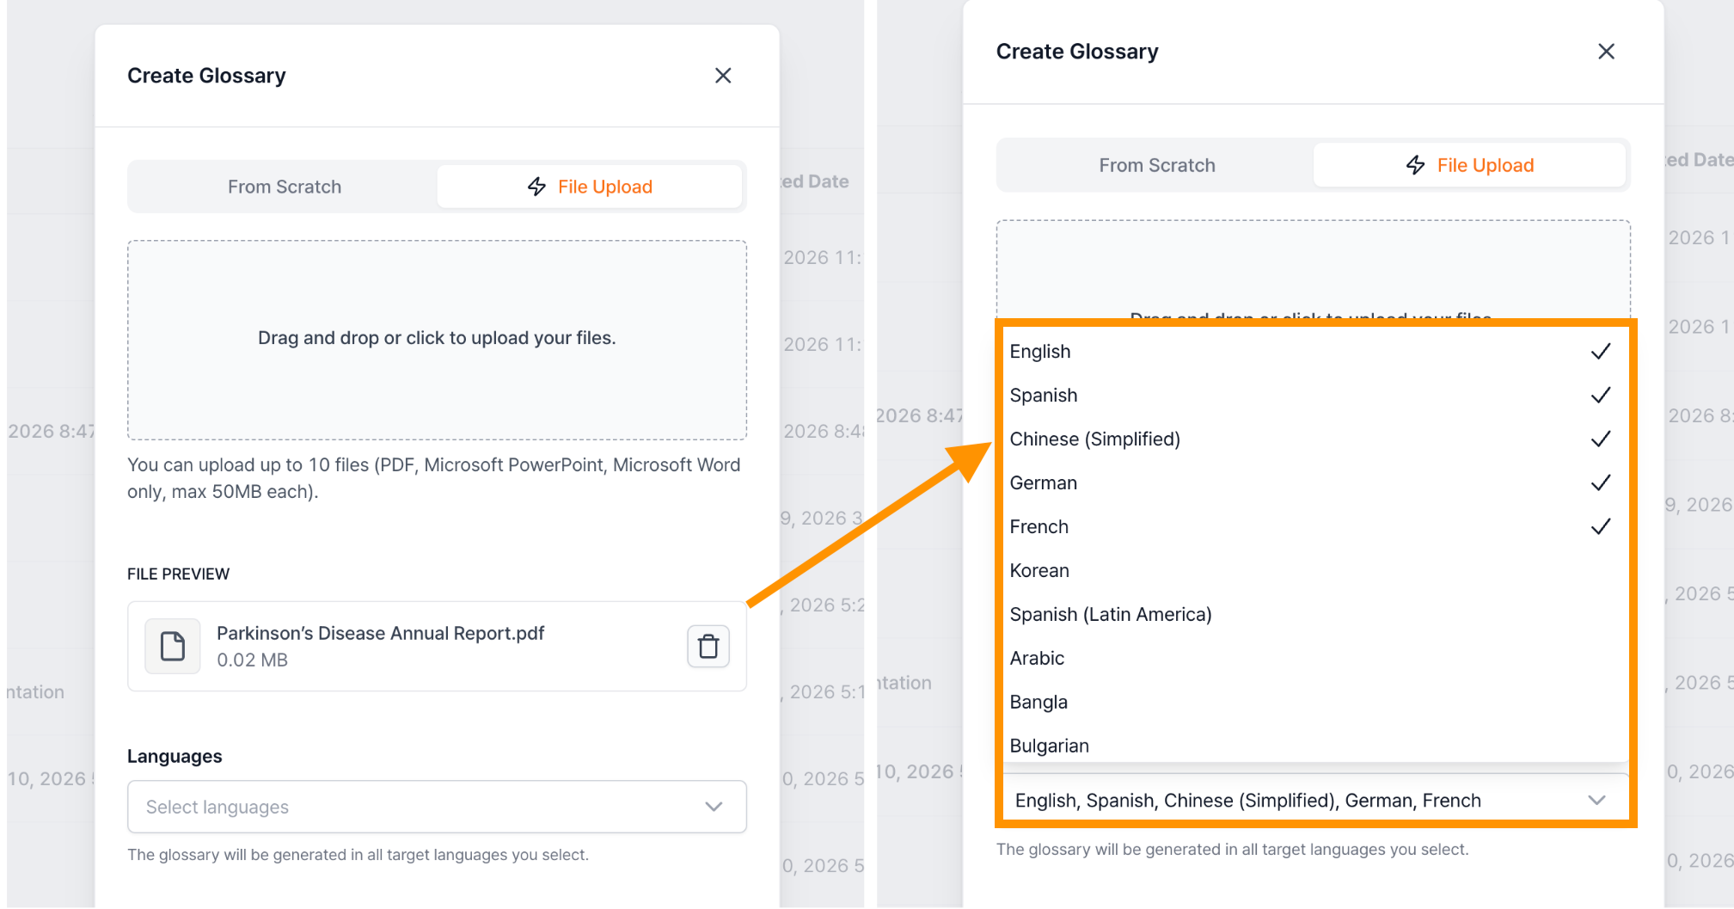
Task: Uncheck the English language option
Action: tap(1314, 352)
